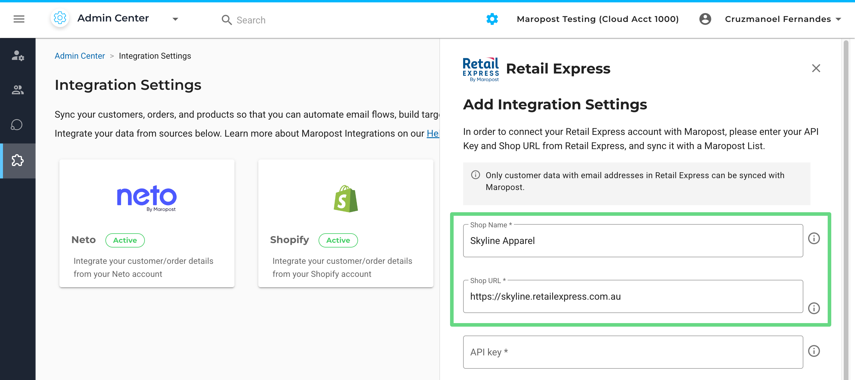Close the Retail Express panel
The image size is (855, 380).
tap(816, 68)
